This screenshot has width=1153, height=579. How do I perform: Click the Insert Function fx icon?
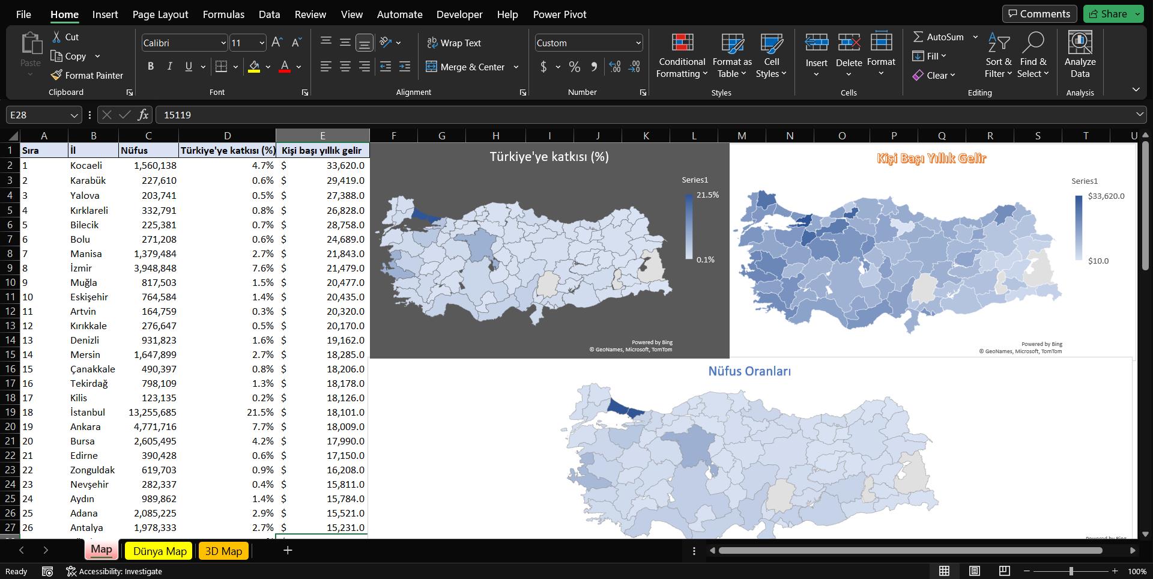click(143, 115)
